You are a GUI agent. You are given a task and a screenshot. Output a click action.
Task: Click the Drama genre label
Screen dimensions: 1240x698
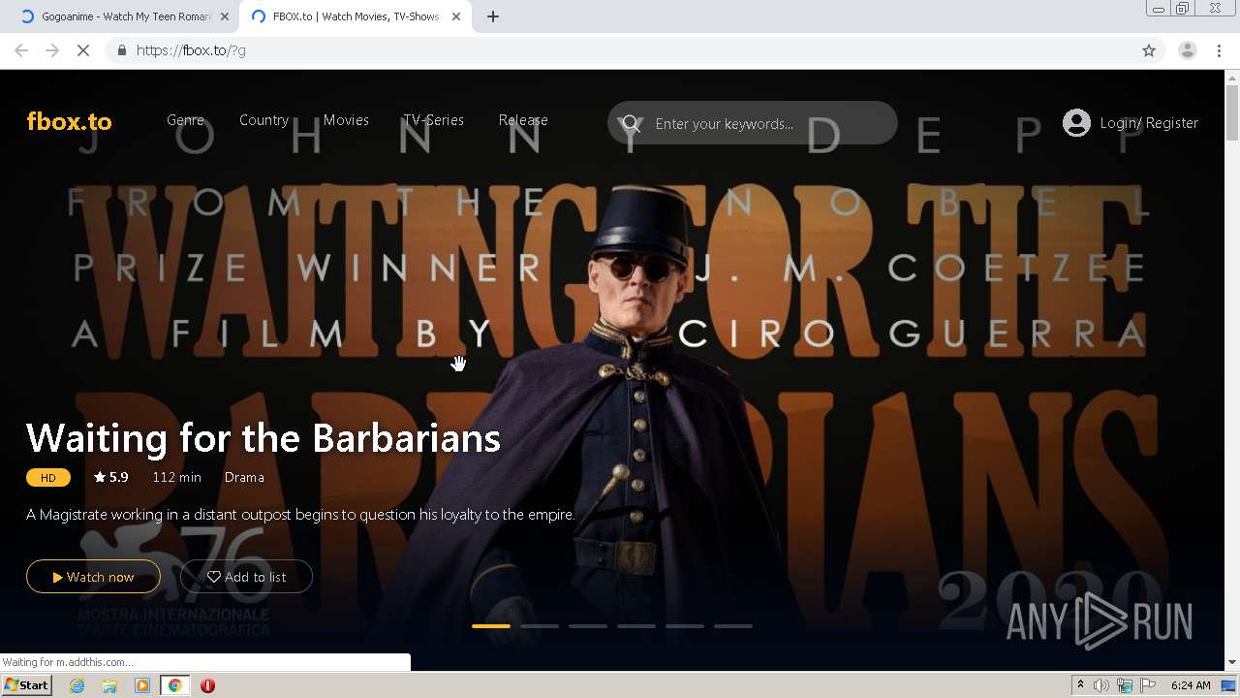[244, 477]
